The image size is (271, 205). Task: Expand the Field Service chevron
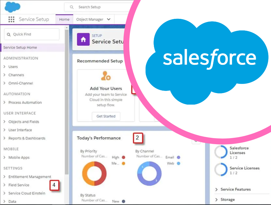pyautogui.click(x=5, y=185)
